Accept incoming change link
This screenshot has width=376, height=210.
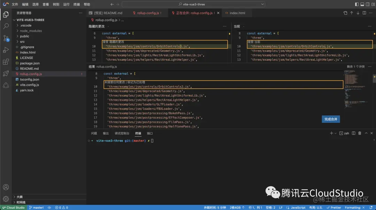tap(113, 42)
